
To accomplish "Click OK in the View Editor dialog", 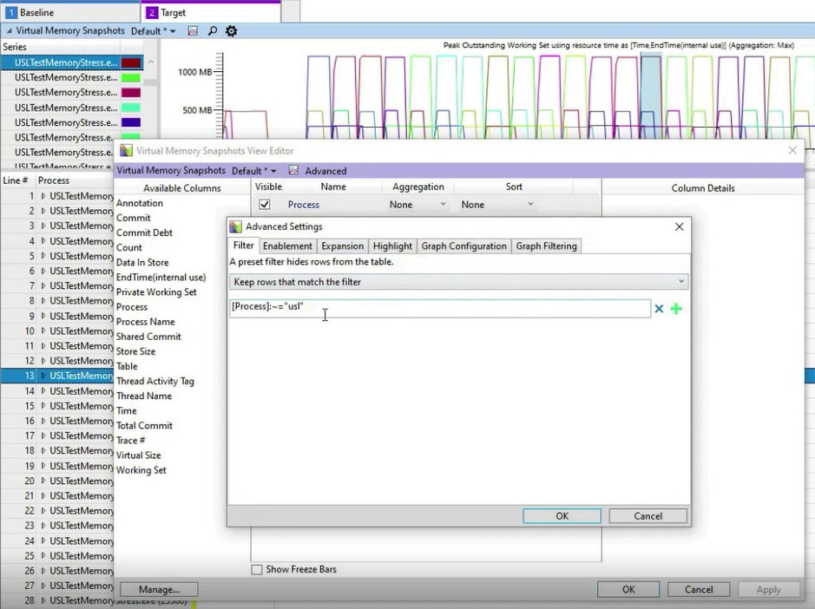I will tap(628, 589).
